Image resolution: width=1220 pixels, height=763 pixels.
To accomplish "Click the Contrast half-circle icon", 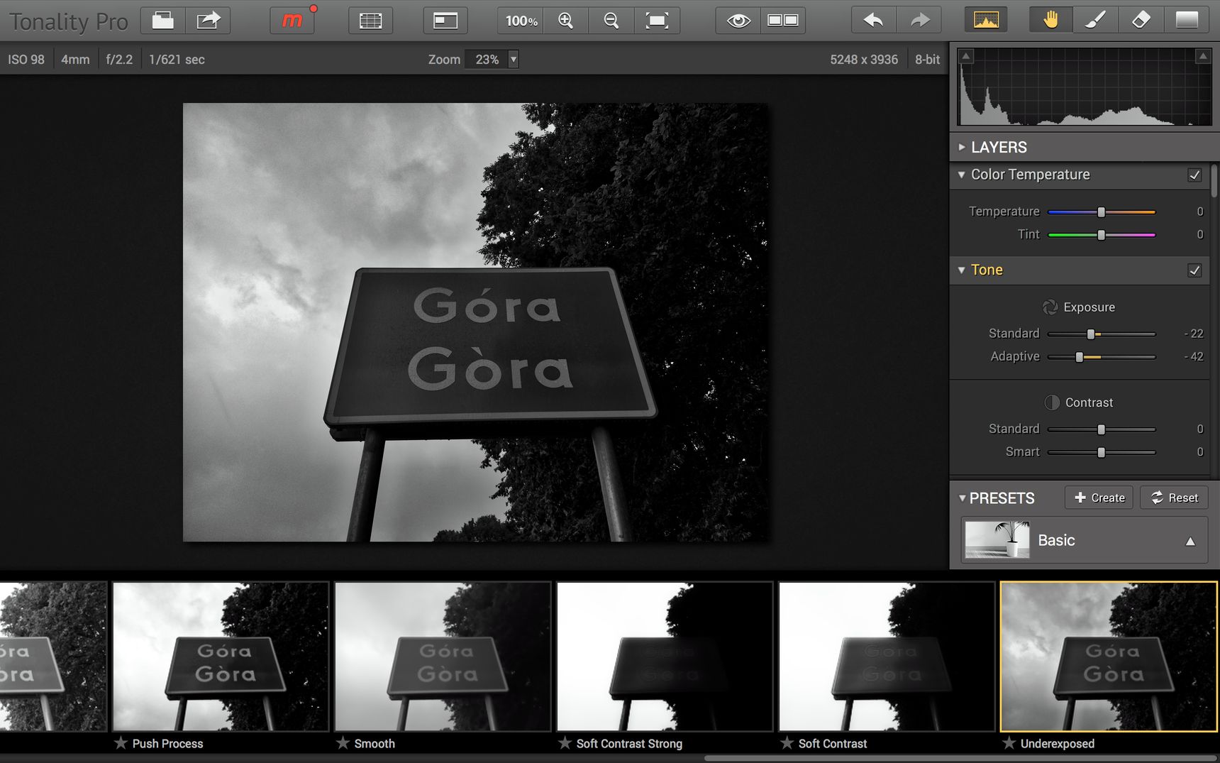I will pyautogui.click(x=1052, y=402).
